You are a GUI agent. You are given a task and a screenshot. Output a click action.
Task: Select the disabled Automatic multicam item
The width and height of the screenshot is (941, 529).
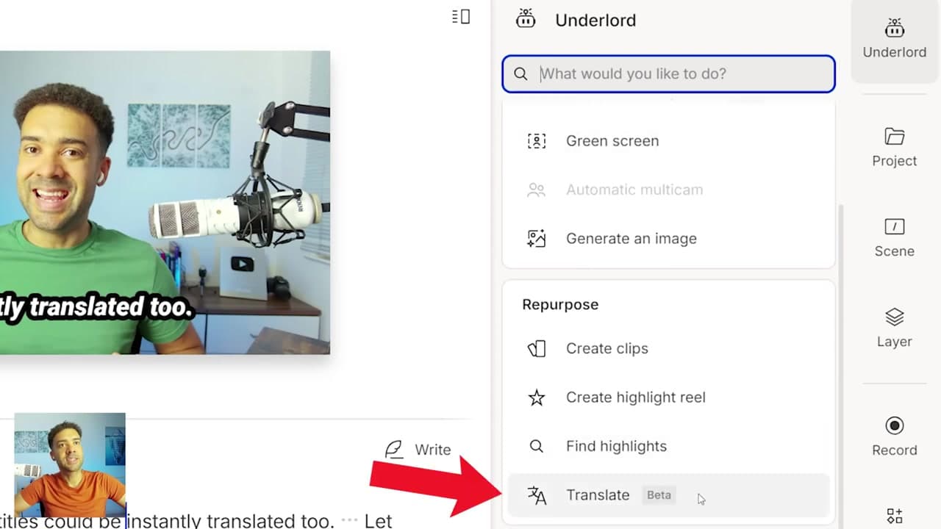pos(668,190)
